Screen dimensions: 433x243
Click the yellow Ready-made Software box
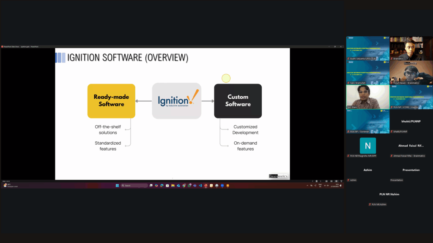pyautogui.click(x=111, y=101)
